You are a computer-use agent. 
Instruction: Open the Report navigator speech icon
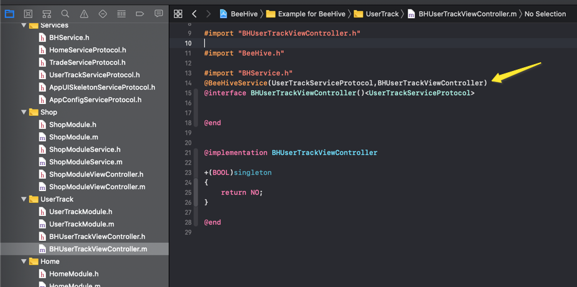(159, 14)
